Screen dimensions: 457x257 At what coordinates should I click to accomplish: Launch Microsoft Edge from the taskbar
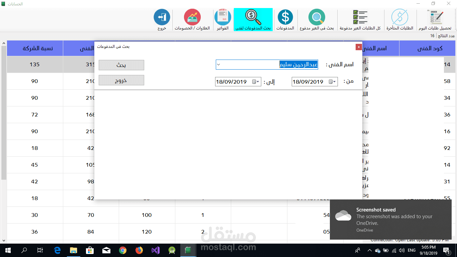57,250
